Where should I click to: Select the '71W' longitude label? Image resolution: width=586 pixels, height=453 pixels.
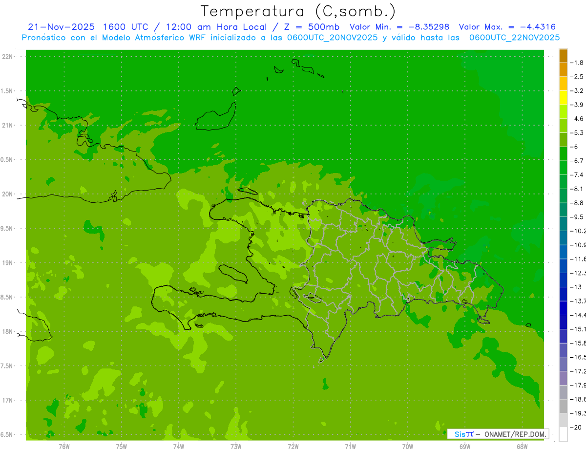click(x=350, y=447)
